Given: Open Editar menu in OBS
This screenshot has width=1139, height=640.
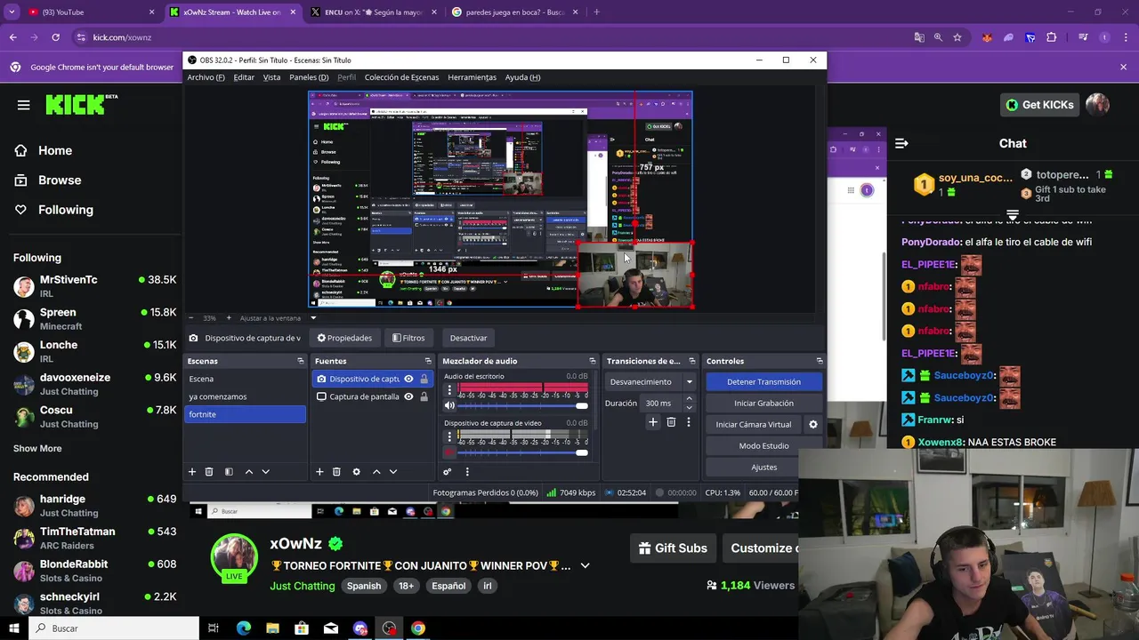Looking at the screenshot, I should 244,77.
